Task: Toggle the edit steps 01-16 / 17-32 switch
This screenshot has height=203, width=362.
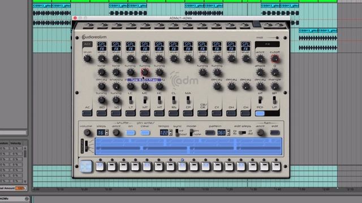Action: click(242, 133)
